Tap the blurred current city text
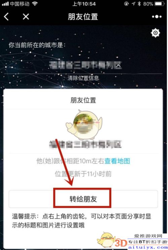 point(85,65)
